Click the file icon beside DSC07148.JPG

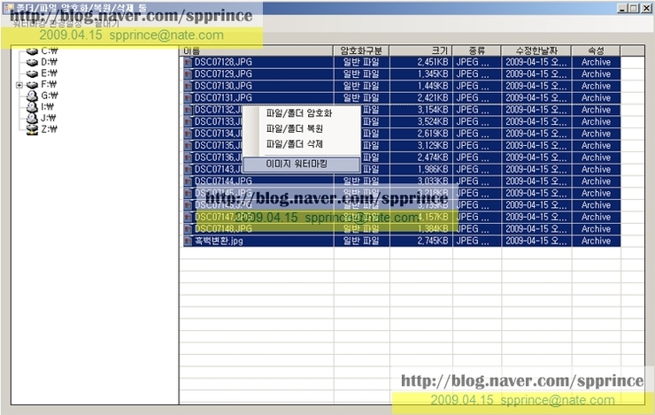point(189,229)
